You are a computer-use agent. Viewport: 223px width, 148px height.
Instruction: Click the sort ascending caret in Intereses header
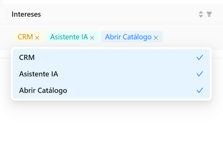click(201, 12)
